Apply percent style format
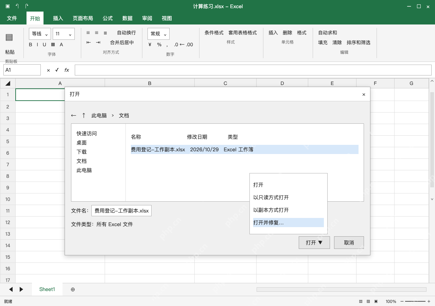The width and height of the screenshot is (435, 306). click(x=159, y=45)
